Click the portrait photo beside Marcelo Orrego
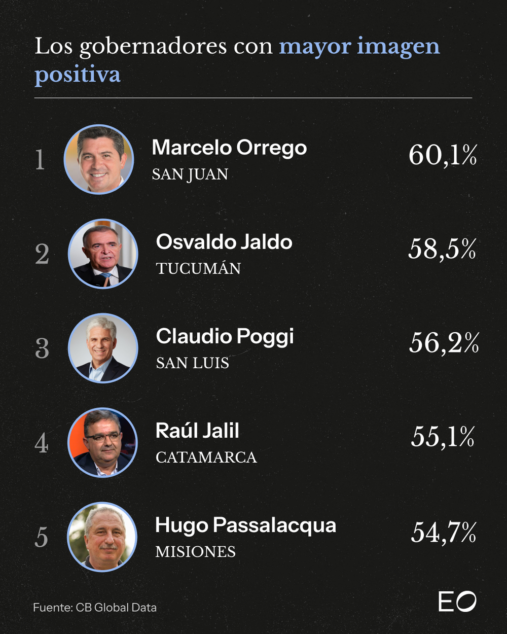 (99, 159)
